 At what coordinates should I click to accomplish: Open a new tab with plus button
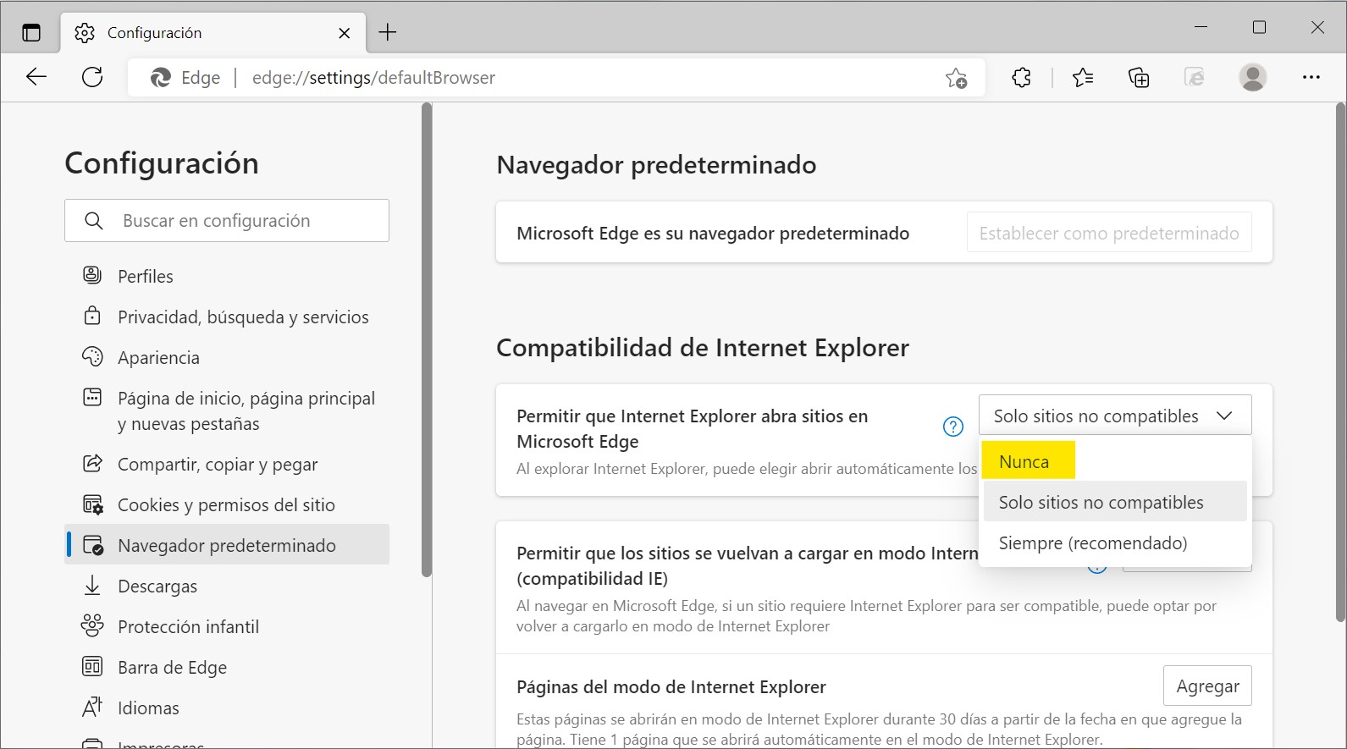[388, 32]
